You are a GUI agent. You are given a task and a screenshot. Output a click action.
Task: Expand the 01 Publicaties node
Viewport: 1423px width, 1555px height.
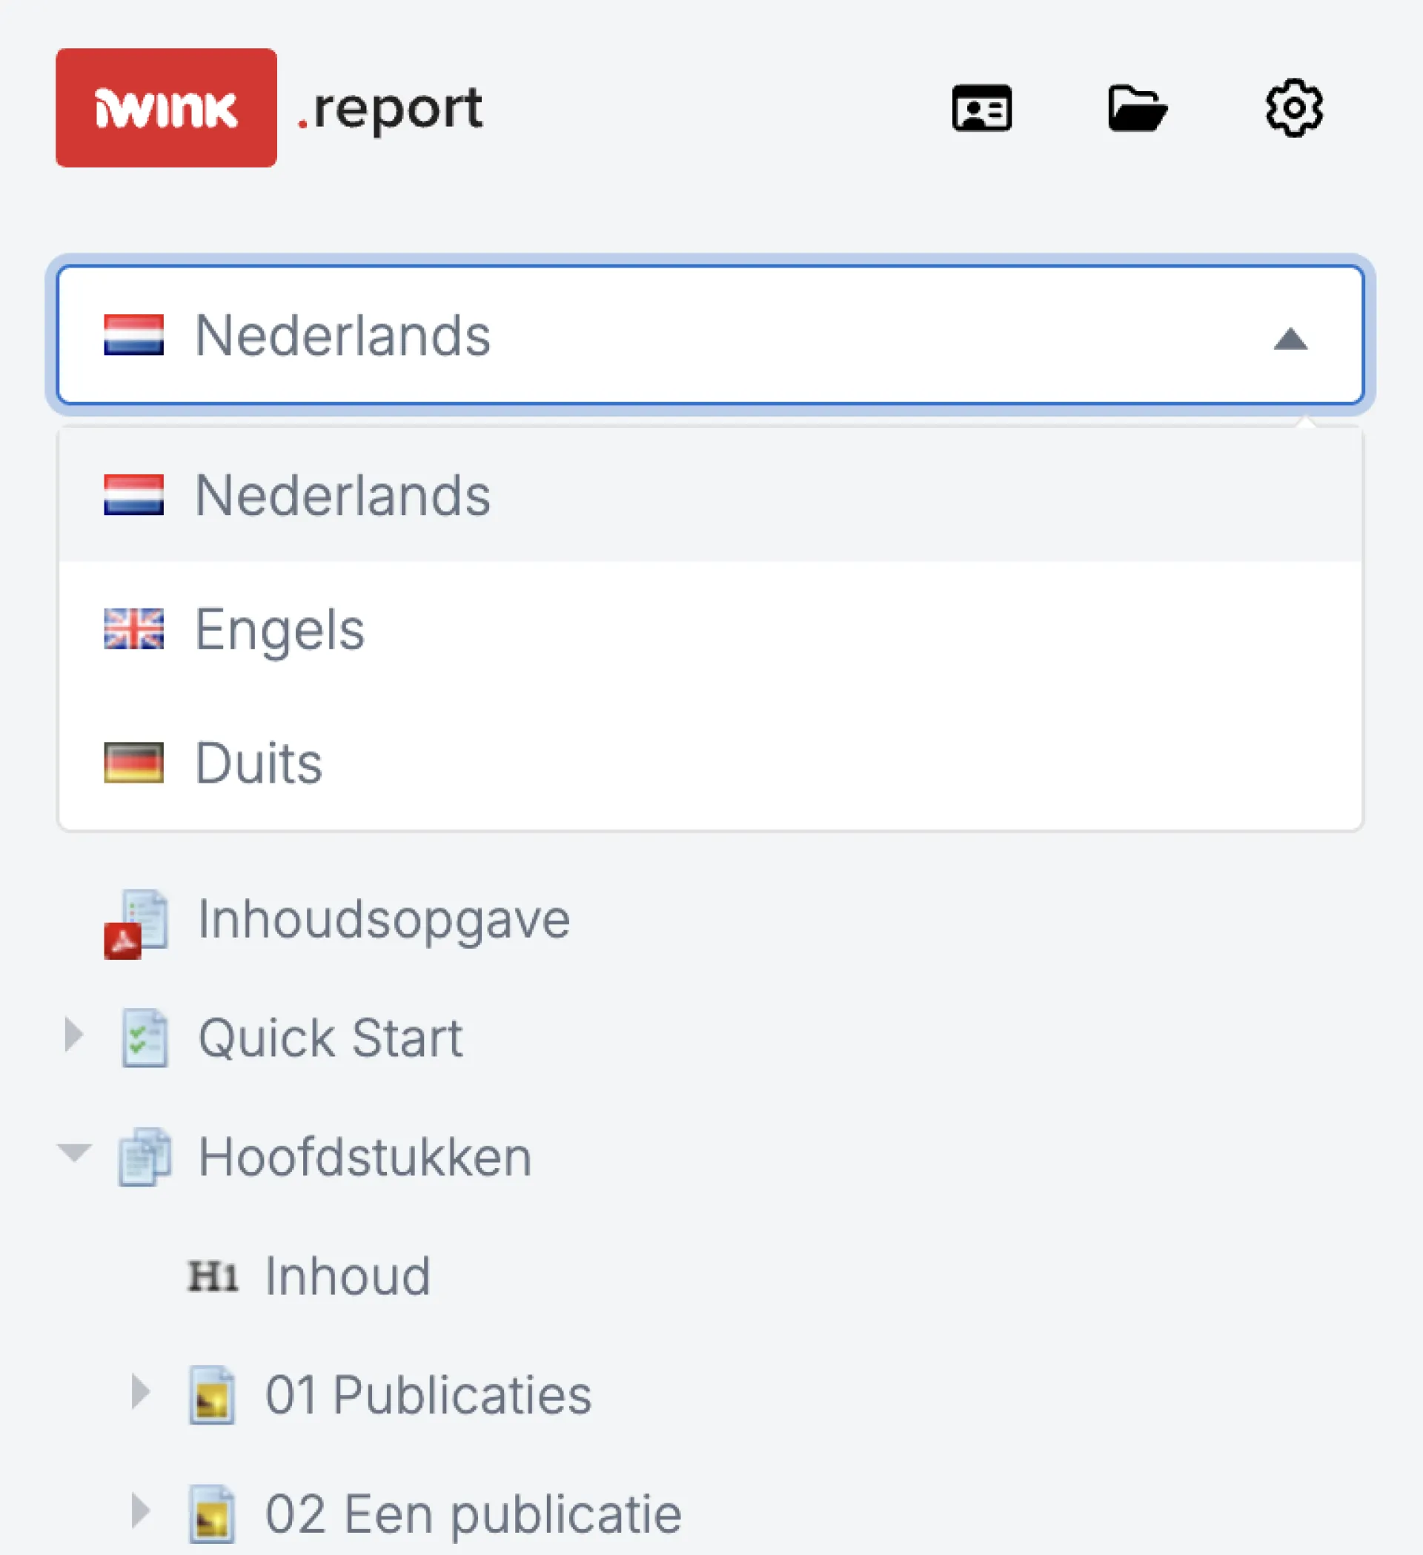tap(140, 1391)
